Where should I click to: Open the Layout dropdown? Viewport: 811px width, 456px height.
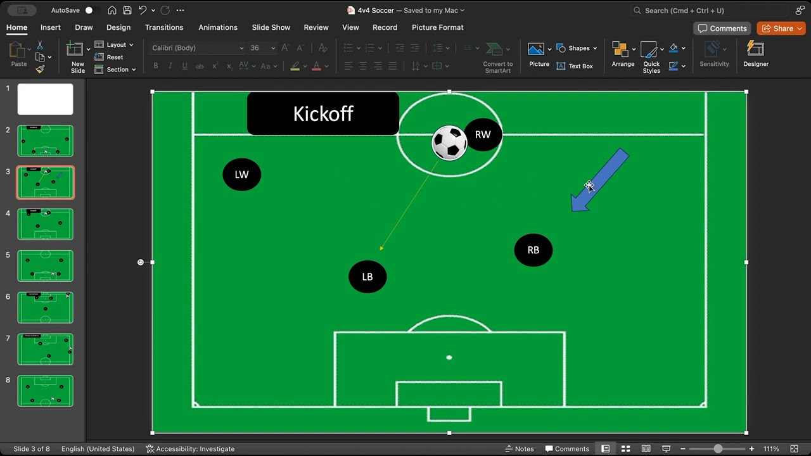[x=114, y=45]
